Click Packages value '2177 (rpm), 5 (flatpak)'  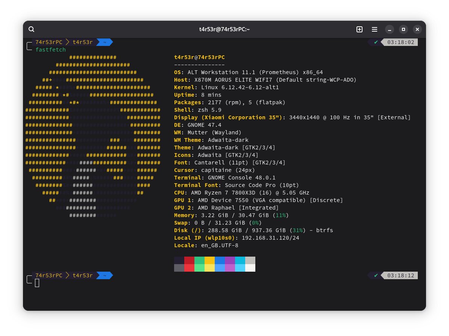tap(247, 103)
